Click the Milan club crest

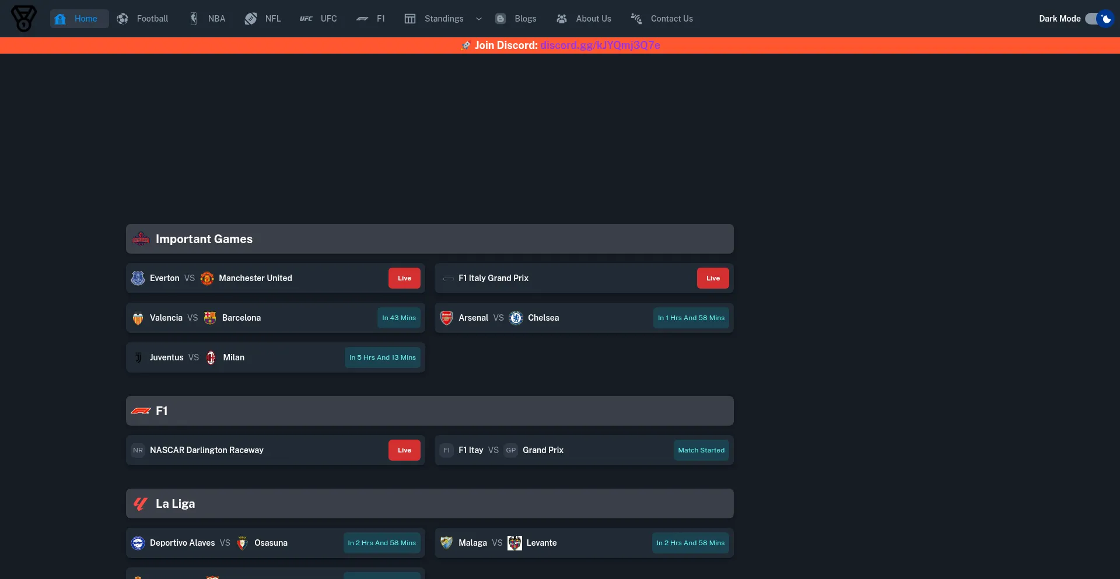coord(211,357)
